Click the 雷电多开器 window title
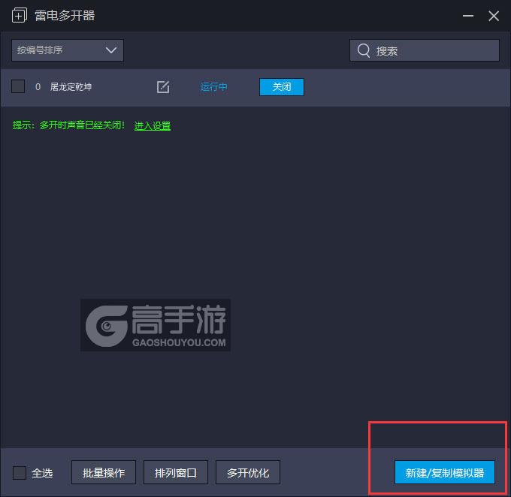 pos(65,15)
